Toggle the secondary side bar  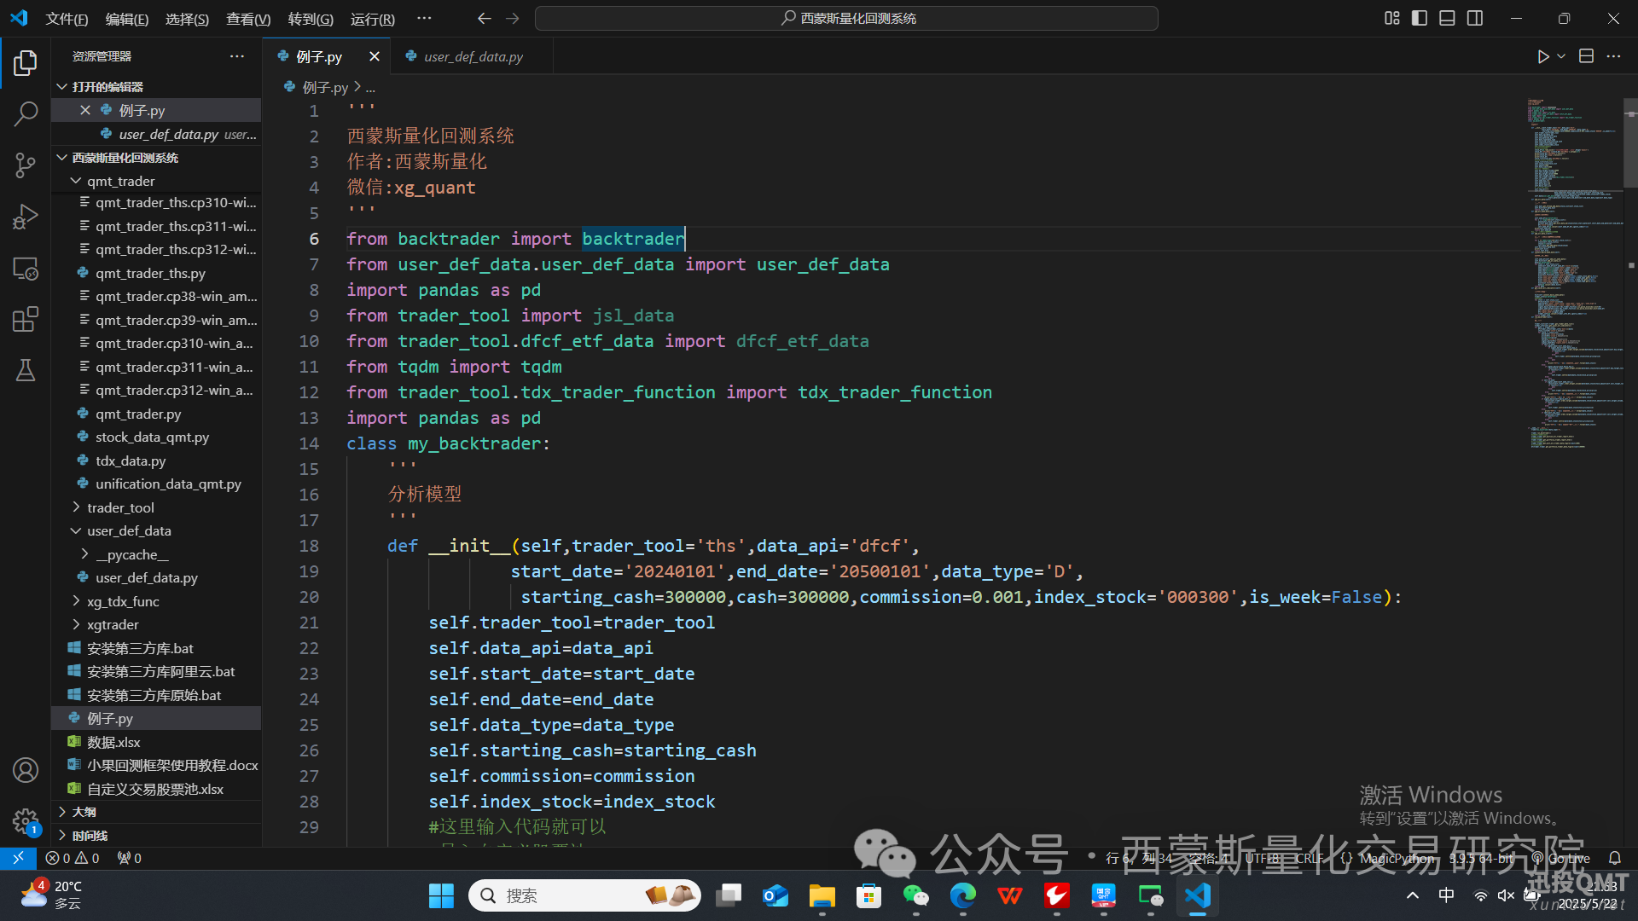pyautogui.click(x=1475, y=18)
